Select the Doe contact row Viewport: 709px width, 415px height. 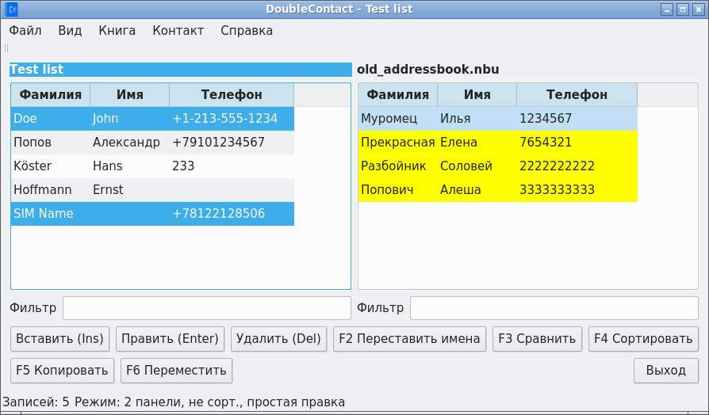pos(152,119)
